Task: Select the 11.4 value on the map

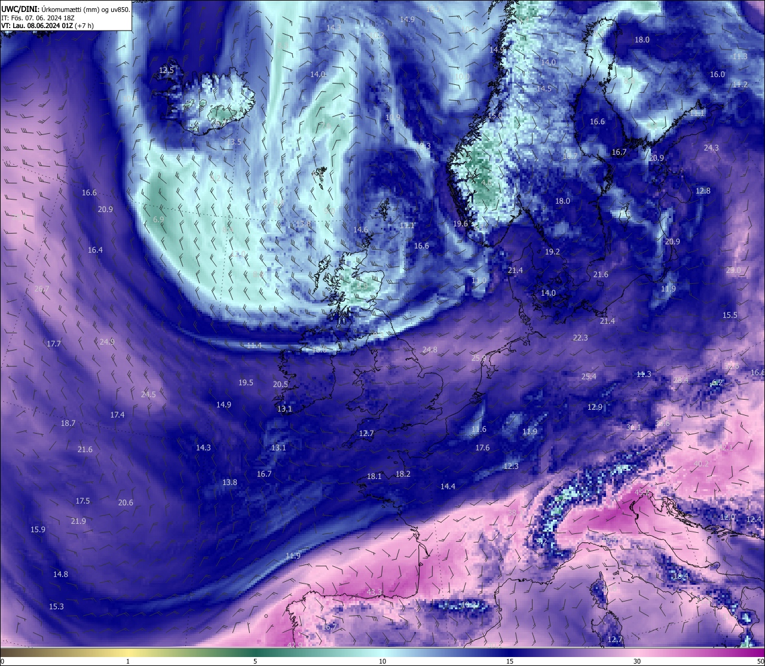Action: click(254, 345)
